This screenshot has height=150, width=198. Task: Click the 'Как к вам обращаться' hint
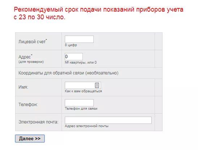[83, 91]
